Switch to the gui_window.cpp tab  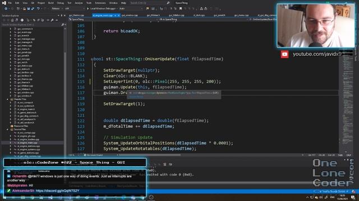pyautogui.click(x=130, y=15)
